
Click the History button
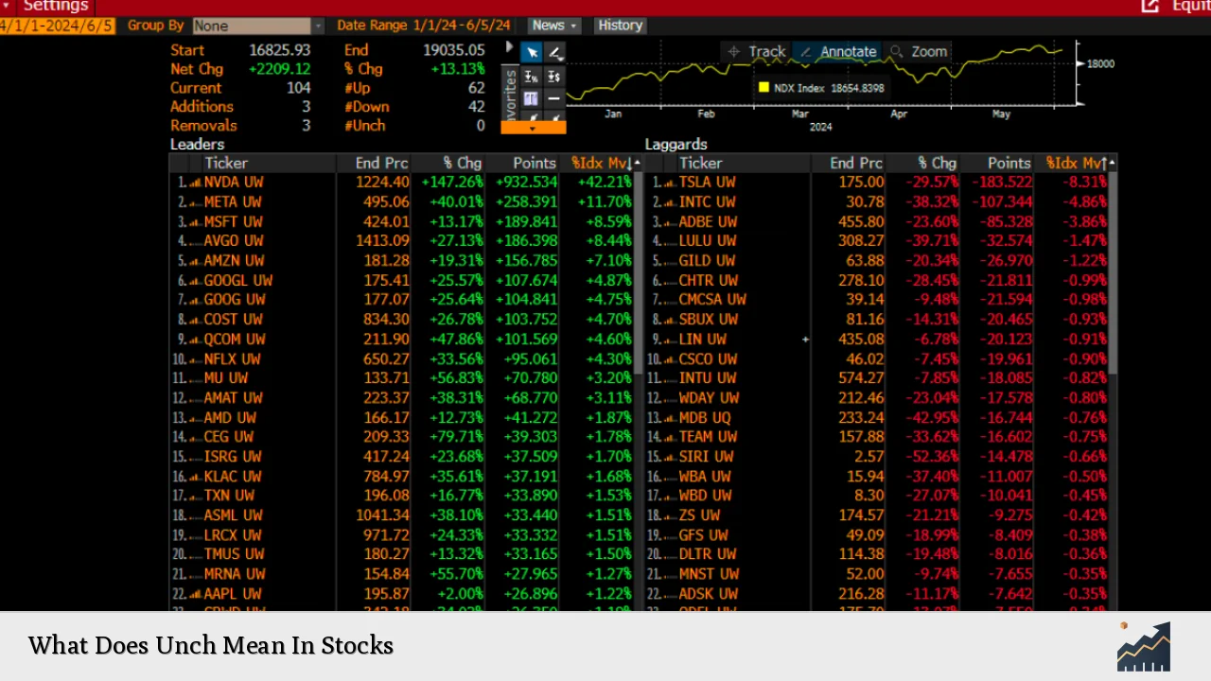pyautogui.click(x=620, y=26)
